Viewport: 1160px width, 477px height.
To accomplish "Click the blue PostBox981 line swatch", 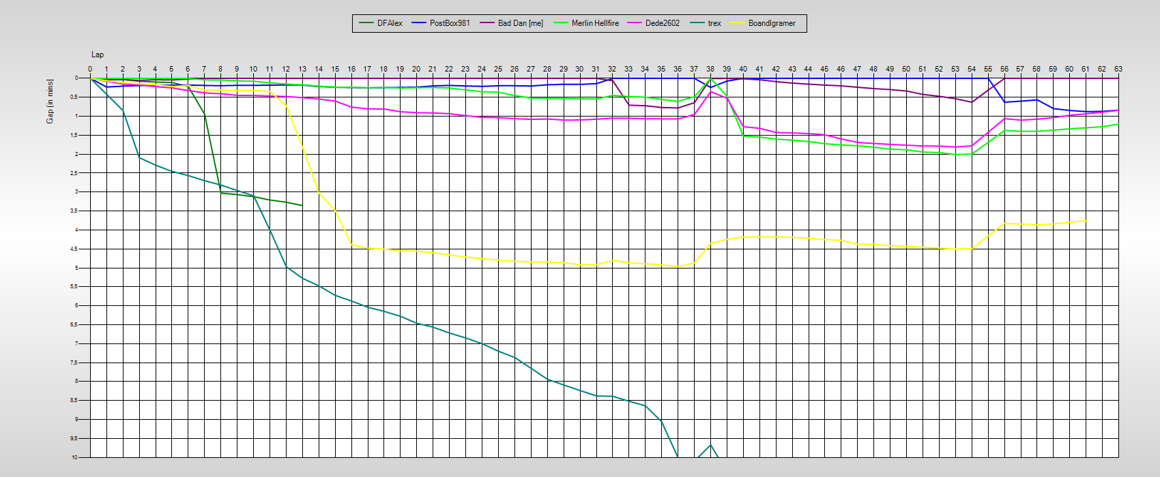I will click(x=419, y=23).
